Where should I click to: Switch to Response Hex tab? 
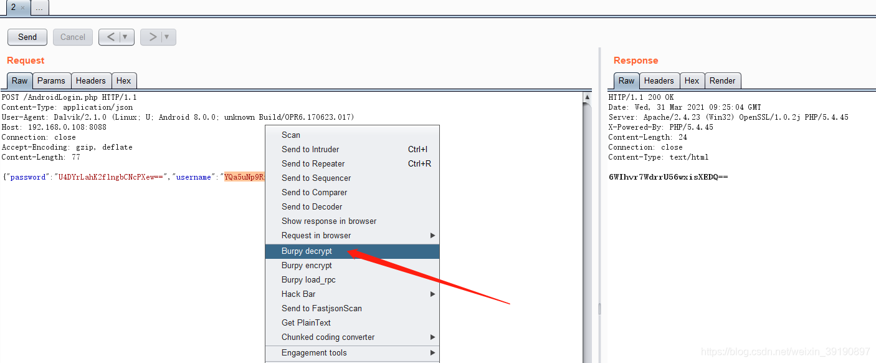pos(692,80)
